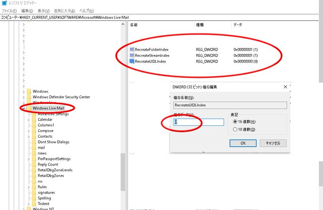Select the Reply Count tree item
The width and height of the screenshot is (323, 210).
48,165
